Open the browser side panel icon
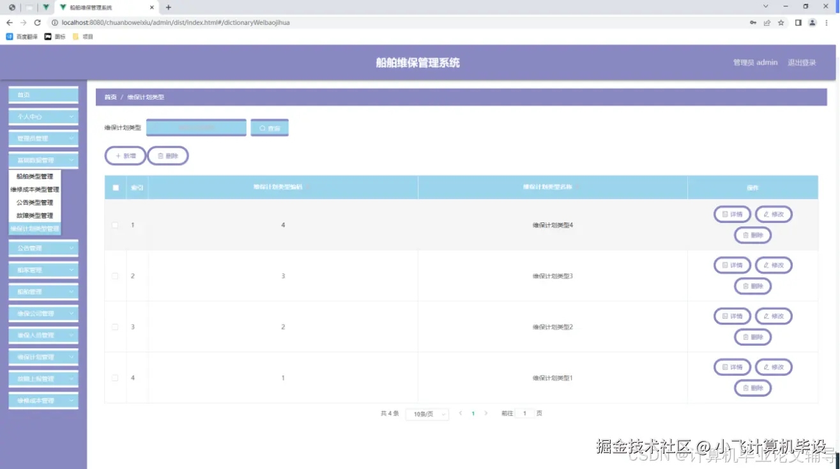Screen dimensions: 840x469 click(798, 22)
